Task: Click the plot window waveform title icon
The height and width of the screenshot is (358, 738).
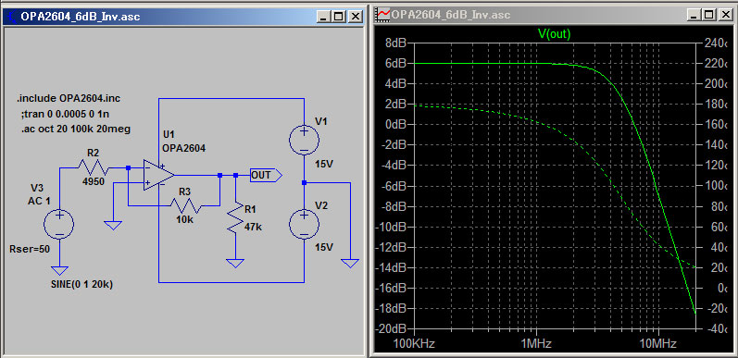Action: click(x=383, y=15)
